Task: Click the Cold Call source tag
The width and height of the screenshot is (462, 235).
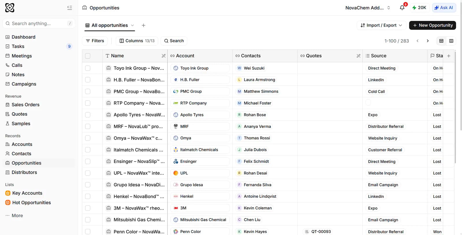Action: [376, 92]
